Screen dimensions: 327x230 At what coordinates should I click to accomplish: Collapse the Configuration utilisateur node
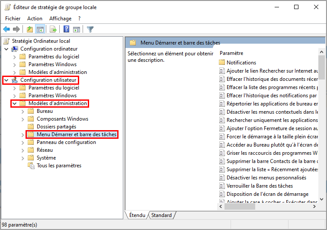tap(6, 80)
